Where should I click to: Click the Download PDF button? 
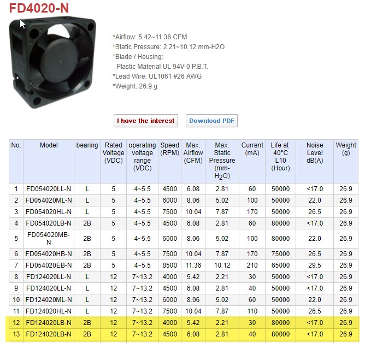point(211,121)
